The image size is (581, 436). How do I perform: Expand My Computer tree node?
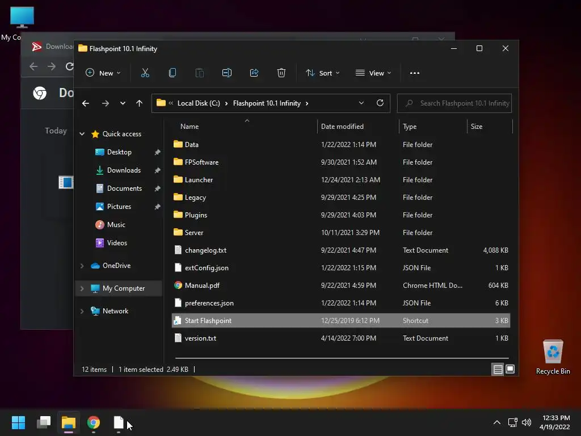coord(82,288)
